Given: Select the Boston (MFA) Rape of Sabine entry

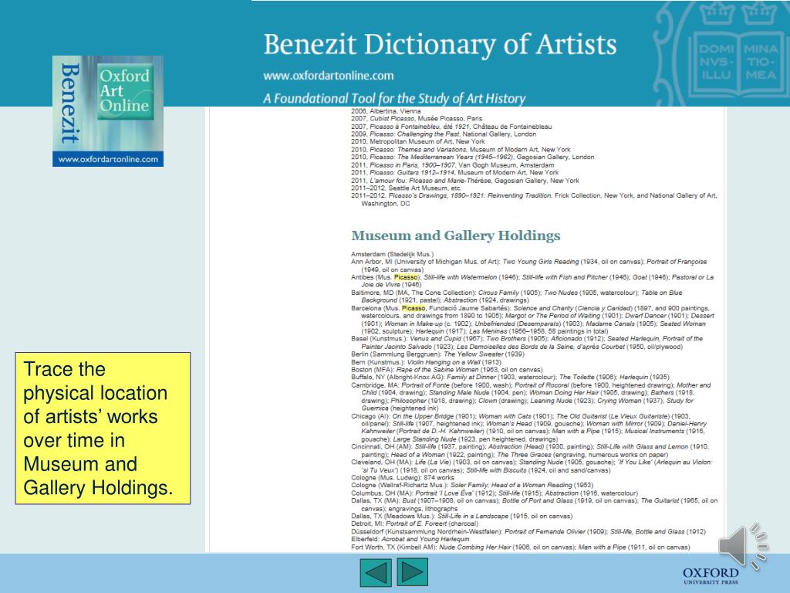Looking at the screenshot, I should coord(447,370).
